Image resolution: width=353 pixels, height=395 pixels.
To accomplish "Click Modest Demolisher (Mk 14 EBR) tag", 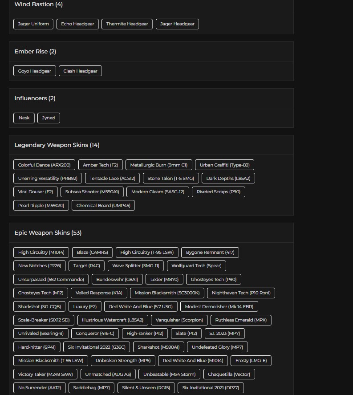I will coord(219,306).
